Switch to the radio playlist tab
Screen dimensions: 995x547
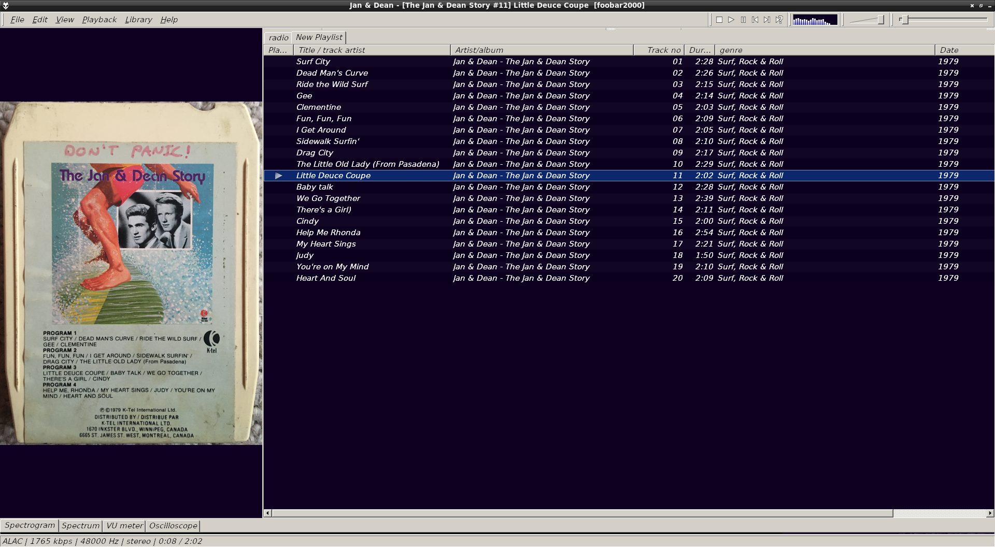pyautogui.click(x=278, y=38)
